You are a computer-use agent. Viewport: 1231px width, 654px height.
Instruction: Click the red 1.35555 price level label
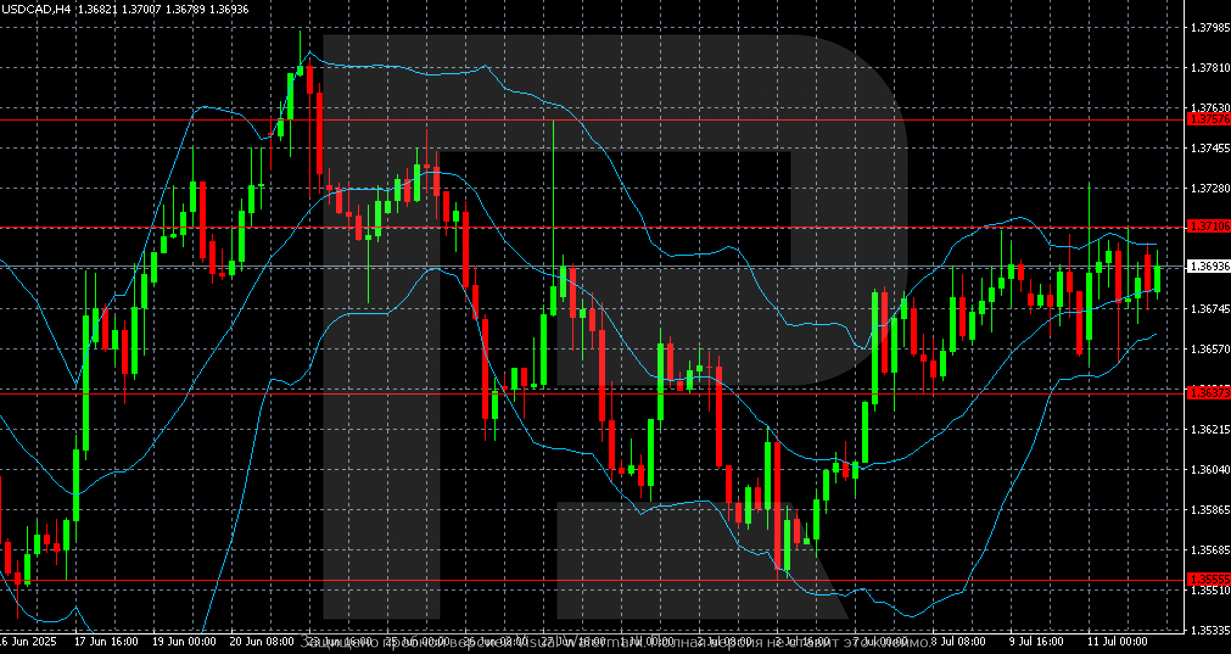click(1209, 579)
